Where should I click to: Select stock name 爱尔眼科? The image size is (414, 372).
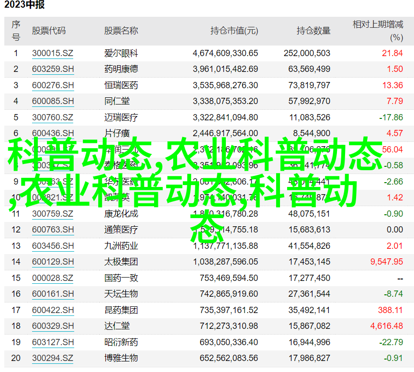click(x=121, y=53)
